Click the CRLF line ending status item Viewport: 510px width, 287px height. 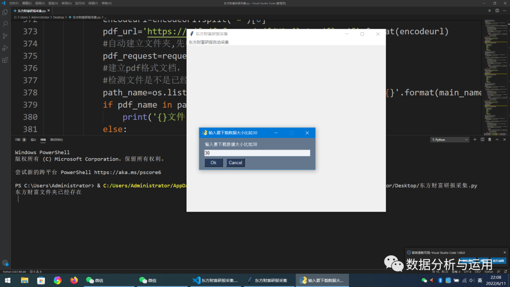478,272
